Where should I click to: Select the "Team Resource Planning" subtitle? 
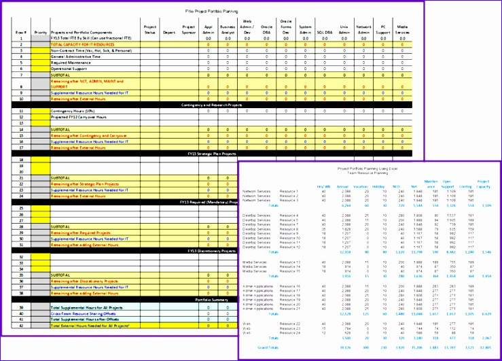click(367, 173)
